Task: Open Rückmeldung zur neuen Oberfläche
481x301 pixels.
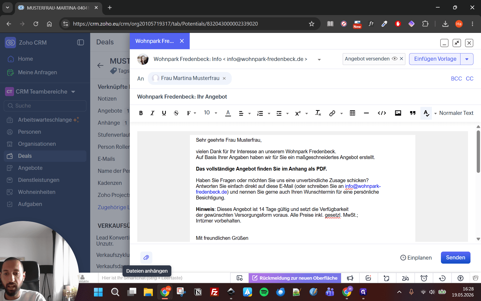Action: (x=295, y=278)
